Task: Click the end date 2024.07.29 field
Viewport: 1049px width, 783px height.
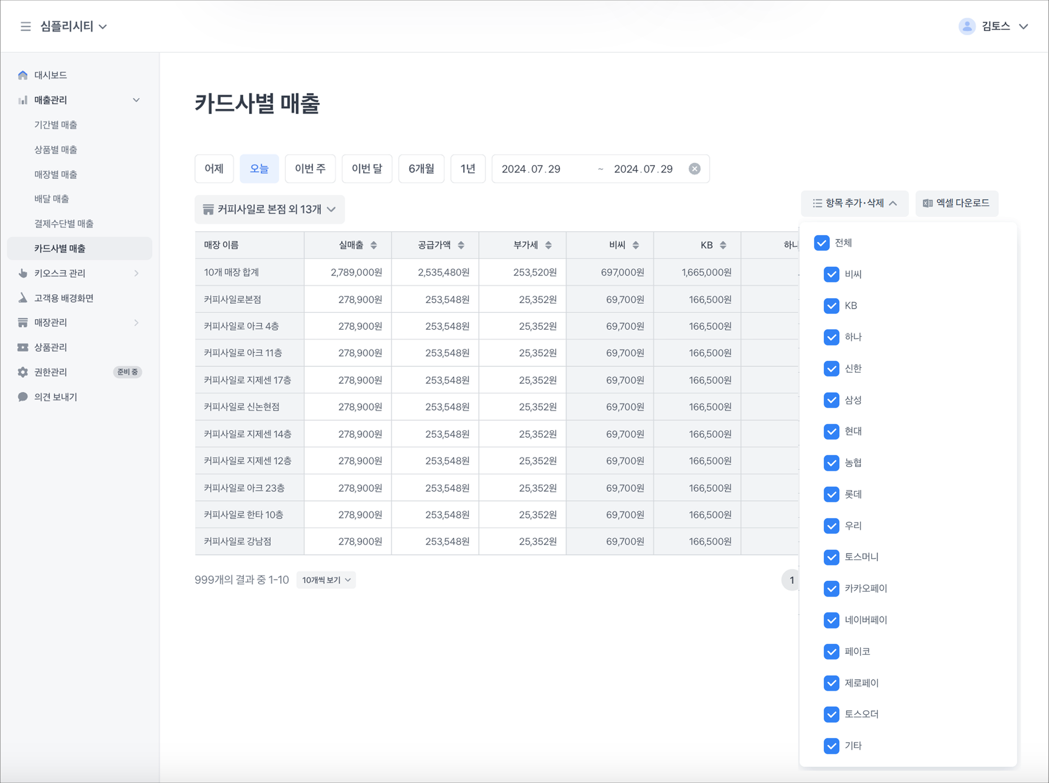Action: (643, 169)
